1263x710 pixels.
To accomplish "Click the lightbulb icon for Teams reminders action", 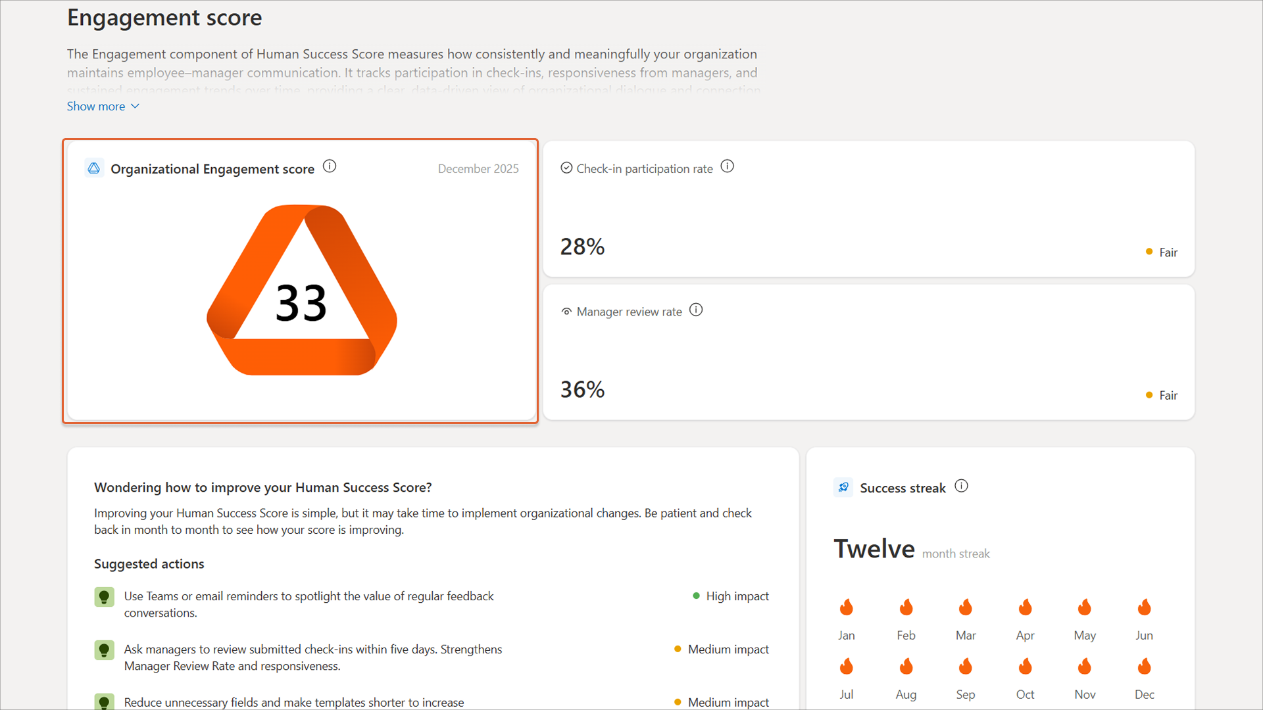I will (x=104, y=597).
